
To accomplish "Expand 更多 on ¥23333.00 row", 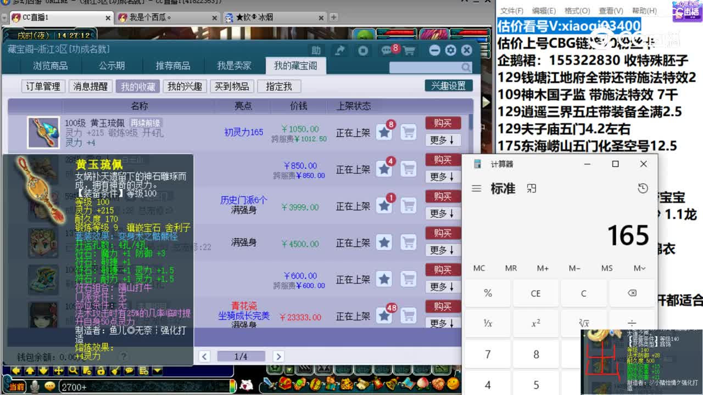I will tap(443, 323).
